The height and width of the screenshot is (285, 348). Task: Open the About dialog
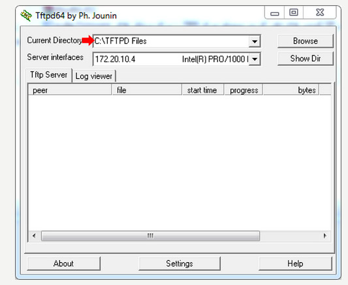click(x=63, y=263)
